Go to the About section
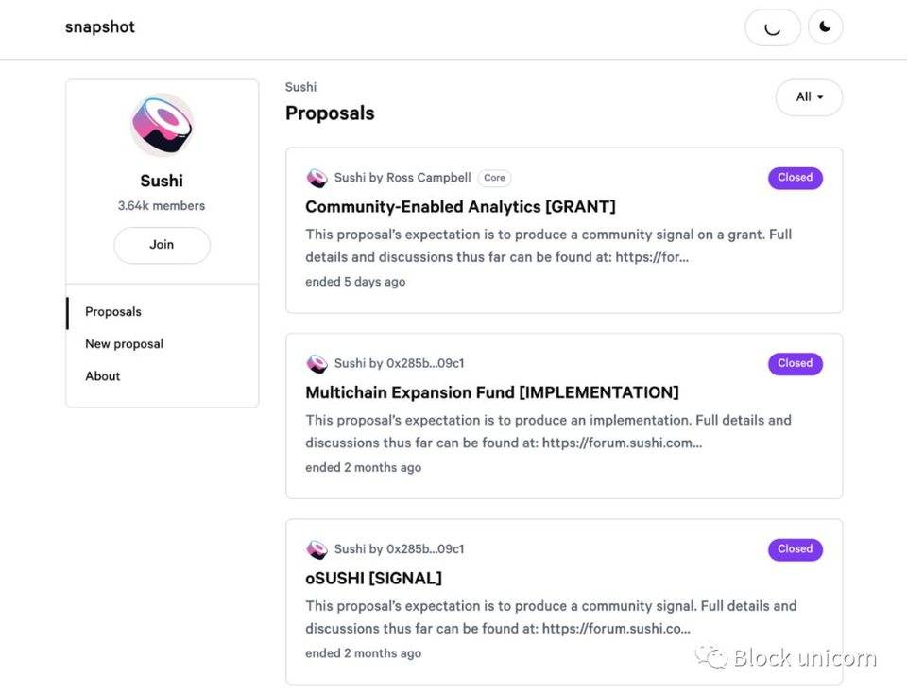 (103, 376)
